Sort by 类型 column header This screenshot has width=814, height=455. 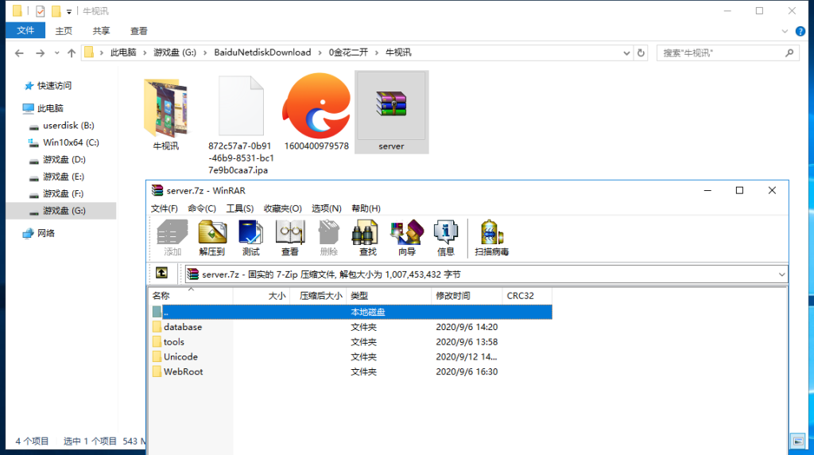[x=389, y=296]
